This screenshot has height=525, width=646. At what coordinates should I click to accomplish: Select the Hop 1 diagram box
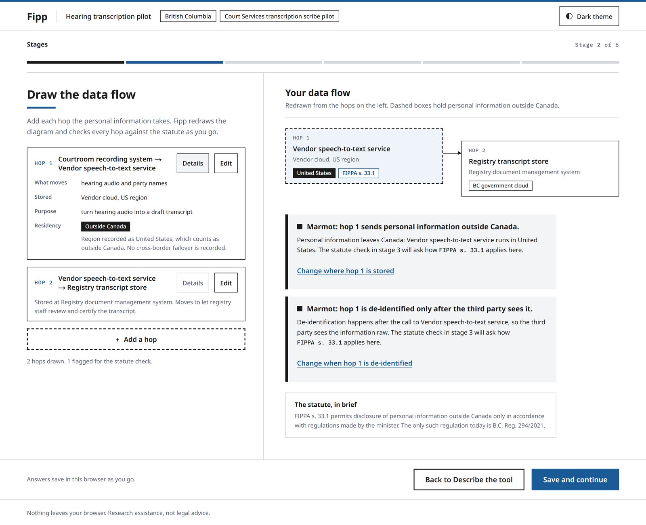point(364,156)
